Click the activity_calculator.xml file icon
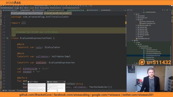This screenshot has height=97, width=173. coord(140,22)
